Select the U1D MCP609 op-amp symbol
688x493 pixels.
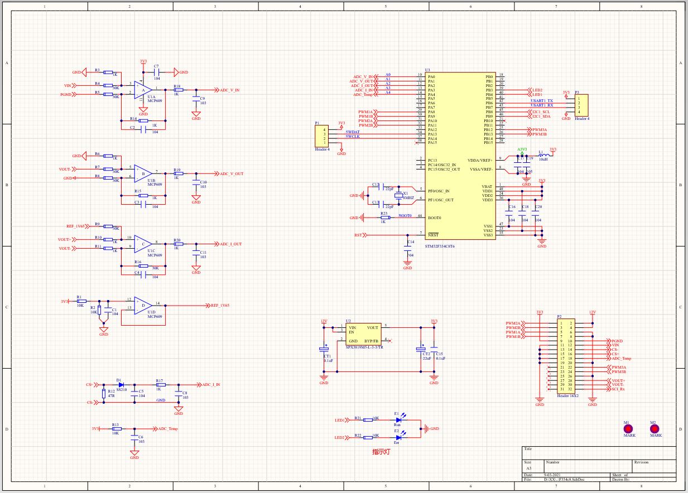point(143,304)
